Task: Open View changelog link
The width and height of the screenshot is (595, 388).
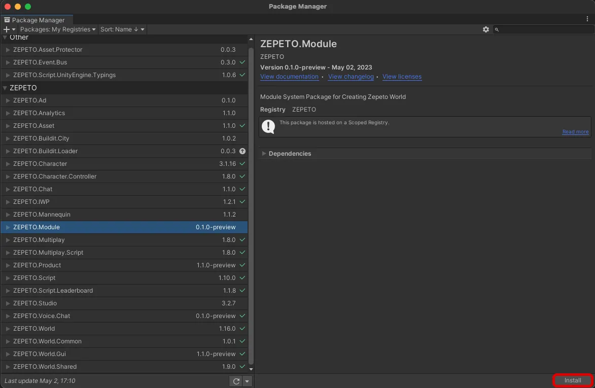Action: [x=351, y=77]
